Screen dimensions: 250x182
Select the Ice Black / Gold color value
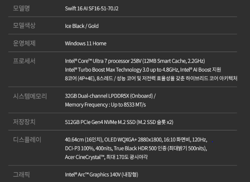[x=82, y=26]
